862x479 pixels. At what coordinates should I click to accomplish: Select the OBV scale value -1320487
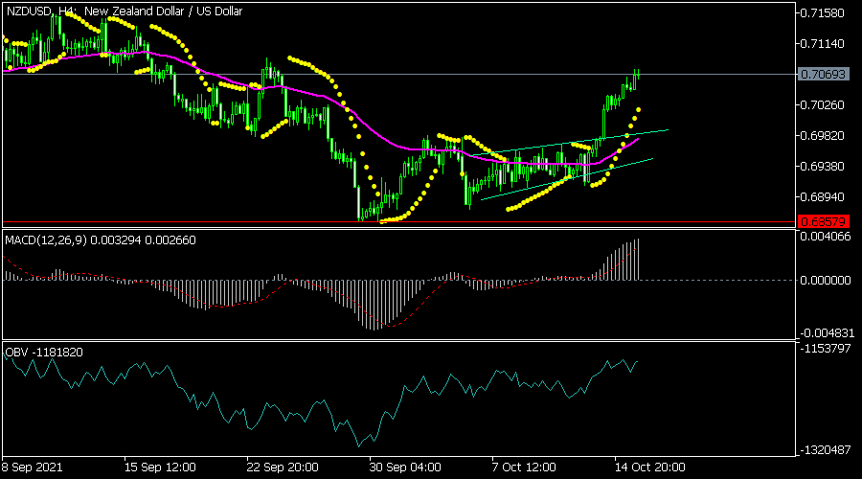824,449
